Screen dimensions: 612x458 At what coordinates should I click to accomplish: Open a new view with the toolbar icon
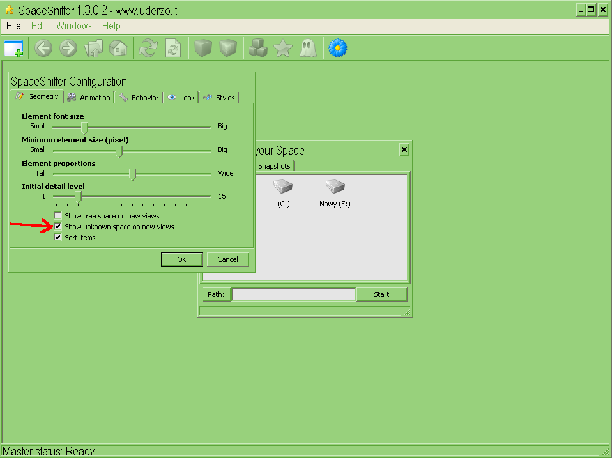pos(13,49)
